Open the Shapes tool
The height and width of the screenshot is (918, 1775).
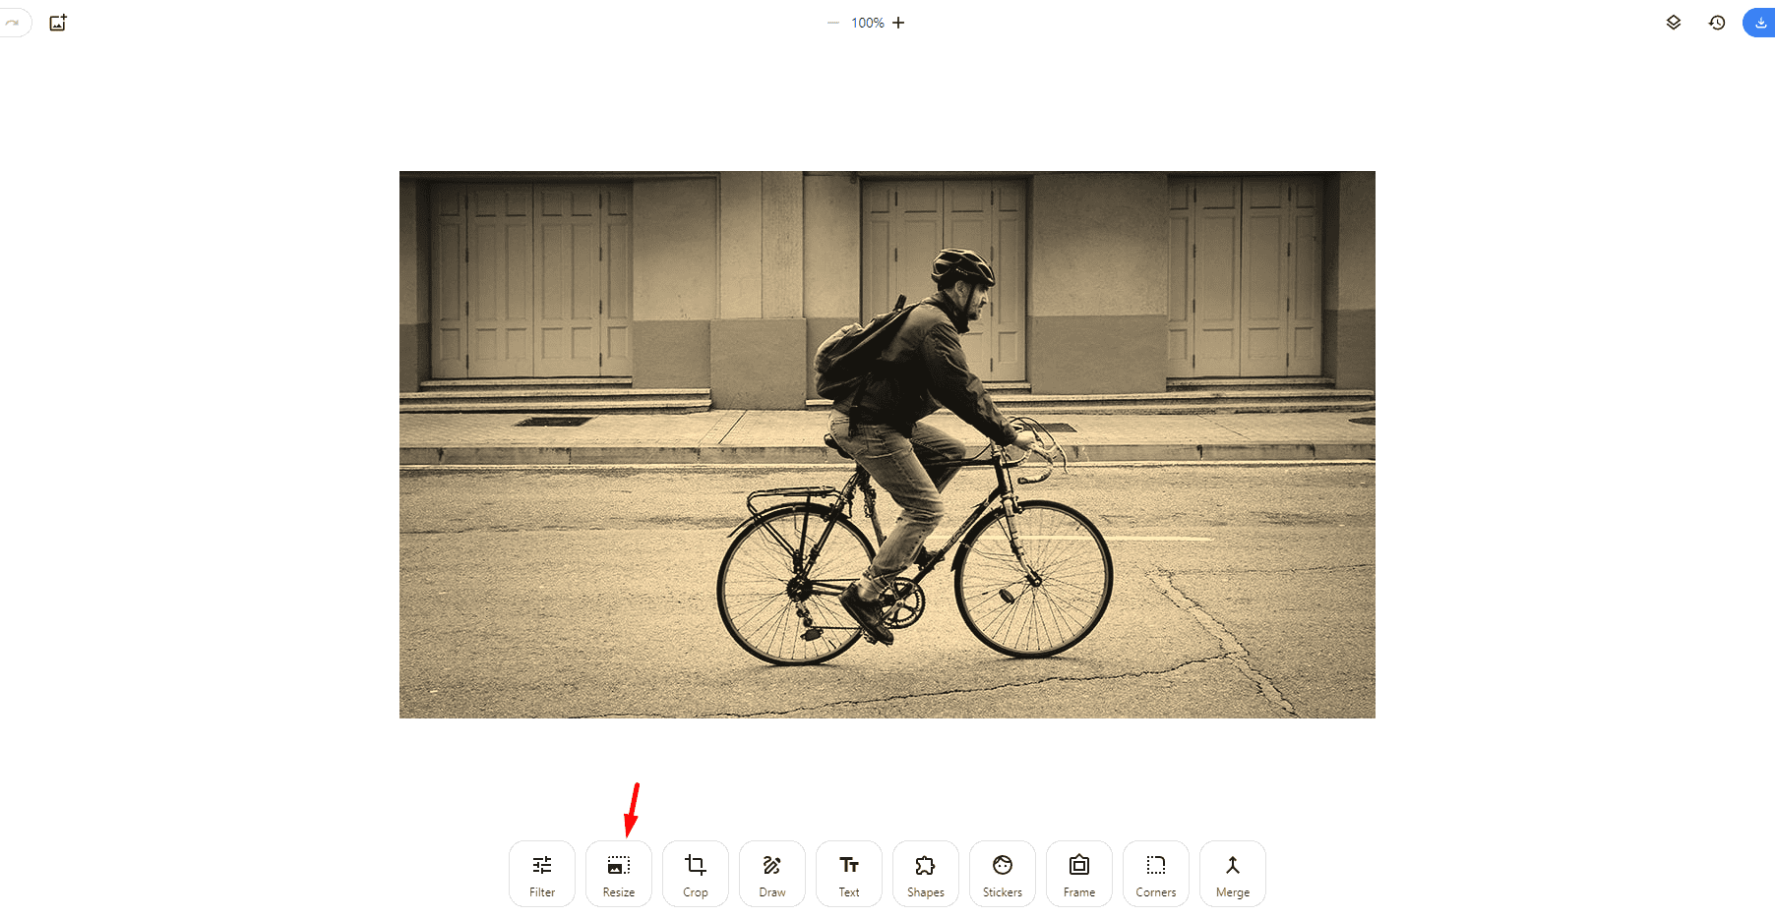[926, 874]
